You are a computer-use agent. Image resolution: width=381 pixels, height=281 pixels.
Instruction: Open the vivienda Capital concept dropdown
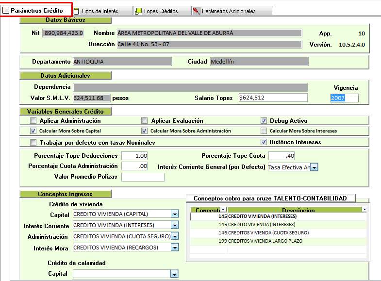pyautogui.click(x=175, y=214)
